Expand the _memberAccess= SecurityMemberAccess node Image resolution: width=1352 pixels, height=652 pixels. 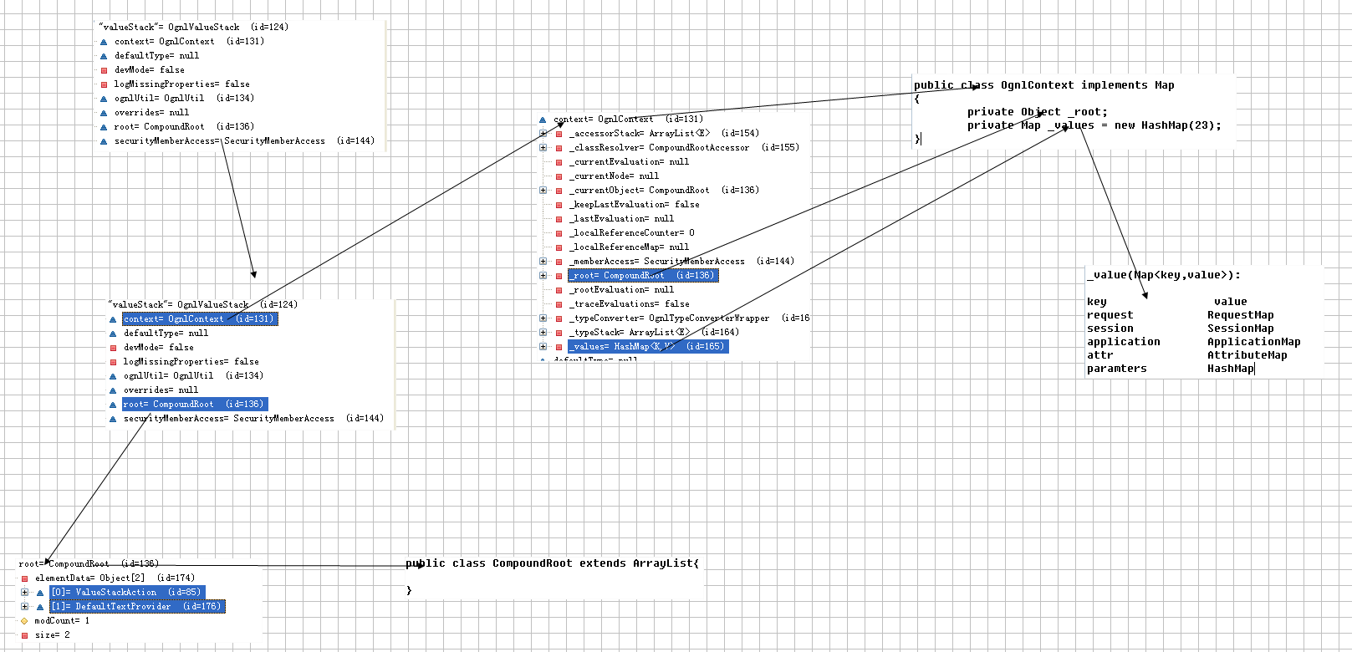point(543,262)
